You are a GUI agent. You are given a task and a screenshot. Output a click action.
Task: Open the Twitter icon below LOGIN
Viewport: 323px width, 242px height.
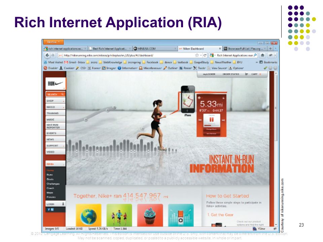(x=52, y=209)
